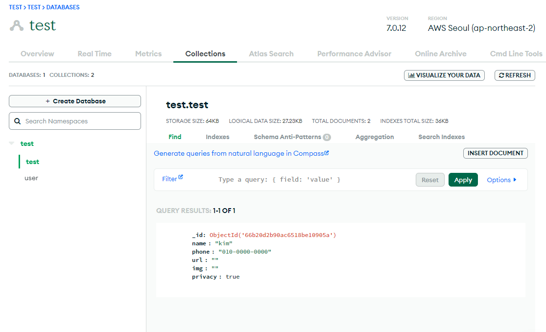
Task: Open the Indexes sub-tab
Action: (217, 137)
